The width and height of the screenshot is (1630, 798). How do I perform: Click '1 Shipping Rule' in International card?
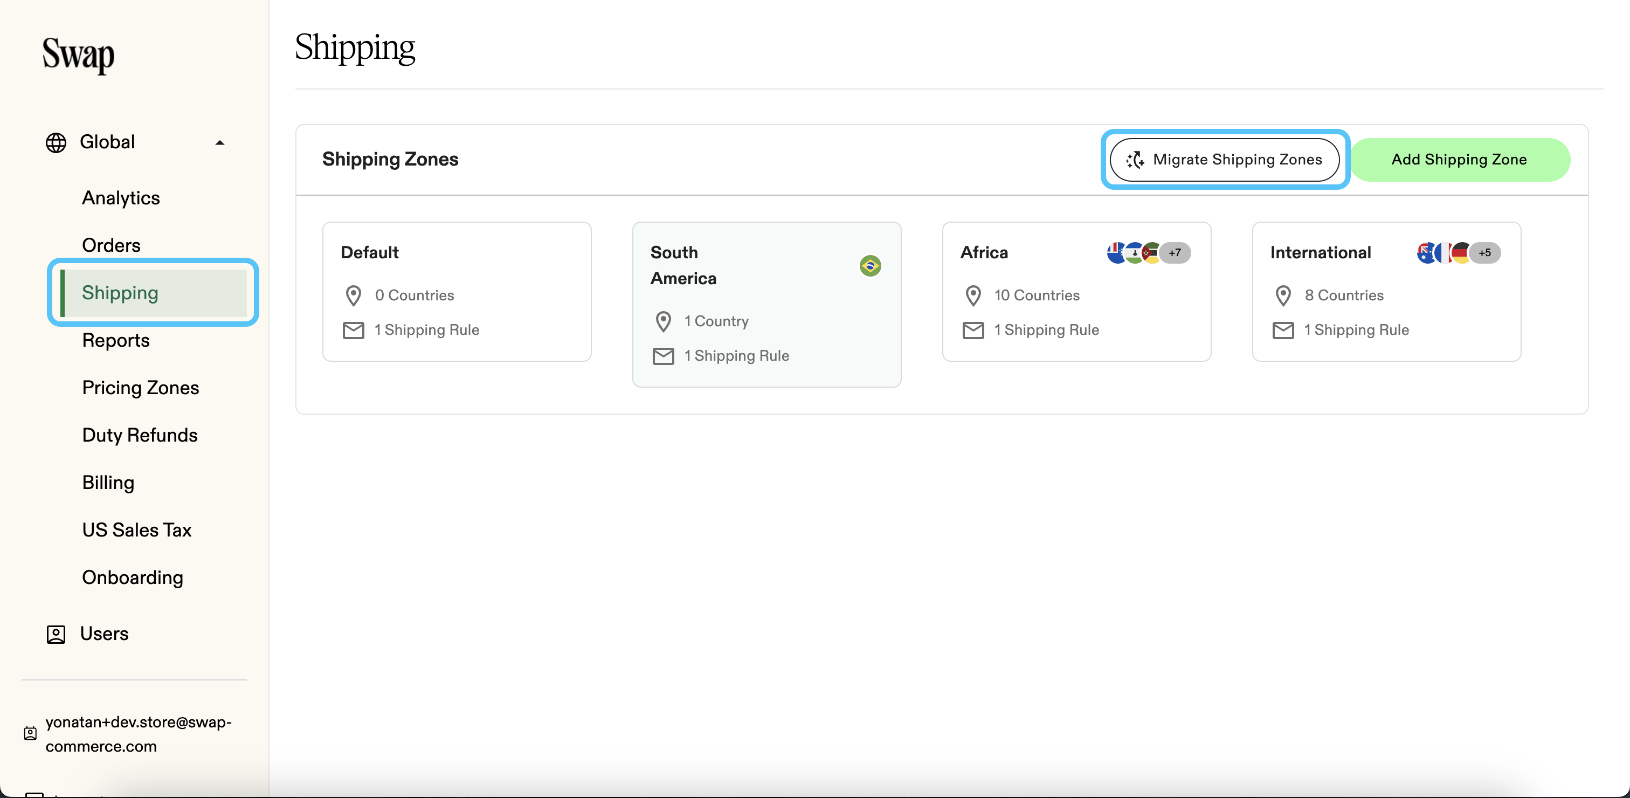[1357, 331]
